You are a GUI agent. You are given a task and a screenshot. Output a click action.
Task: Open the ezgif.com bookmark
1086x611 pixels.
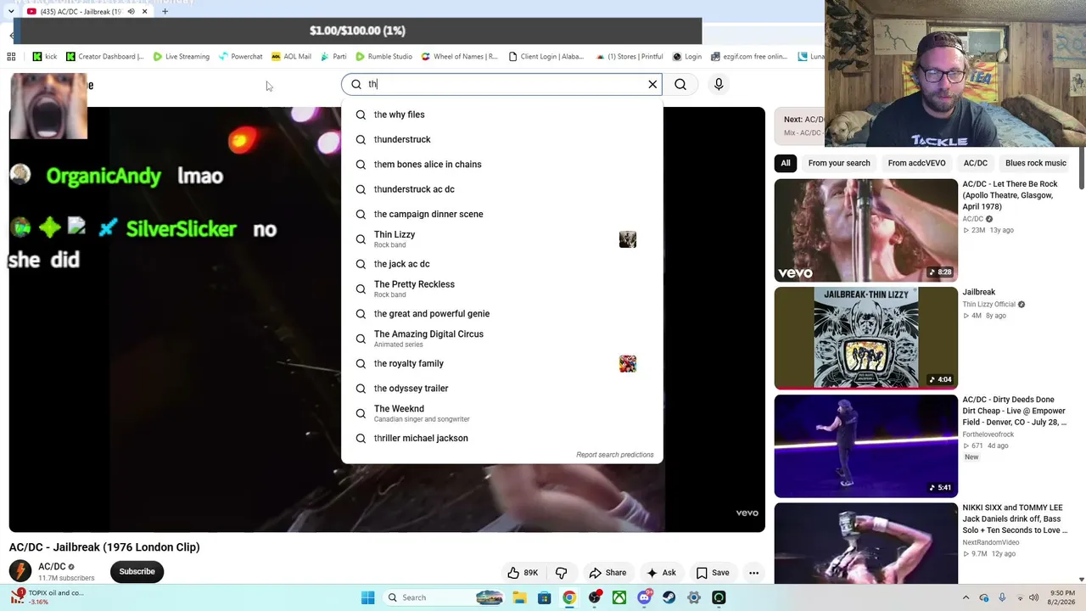coord(749,56)
